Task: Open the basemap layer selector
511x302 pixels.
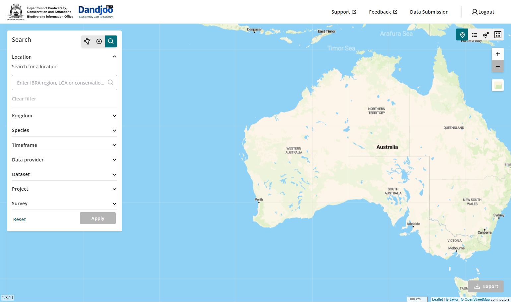Action: (498, 86)
